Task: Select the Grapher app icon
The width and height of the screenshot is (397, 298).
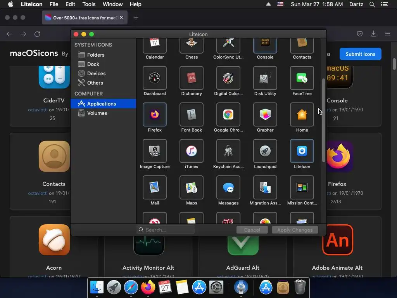Action: pyautogui.click(x=265, y=114)
